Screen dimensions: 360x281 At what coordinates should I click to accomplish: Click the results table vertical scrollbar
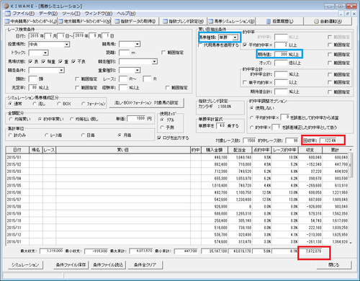[x=351, y=197]
